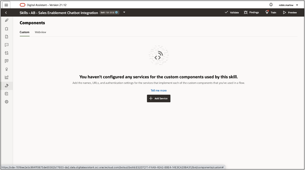
Task: Click the Components page heading
Action: pyautogui.click(x=32, y=23)
